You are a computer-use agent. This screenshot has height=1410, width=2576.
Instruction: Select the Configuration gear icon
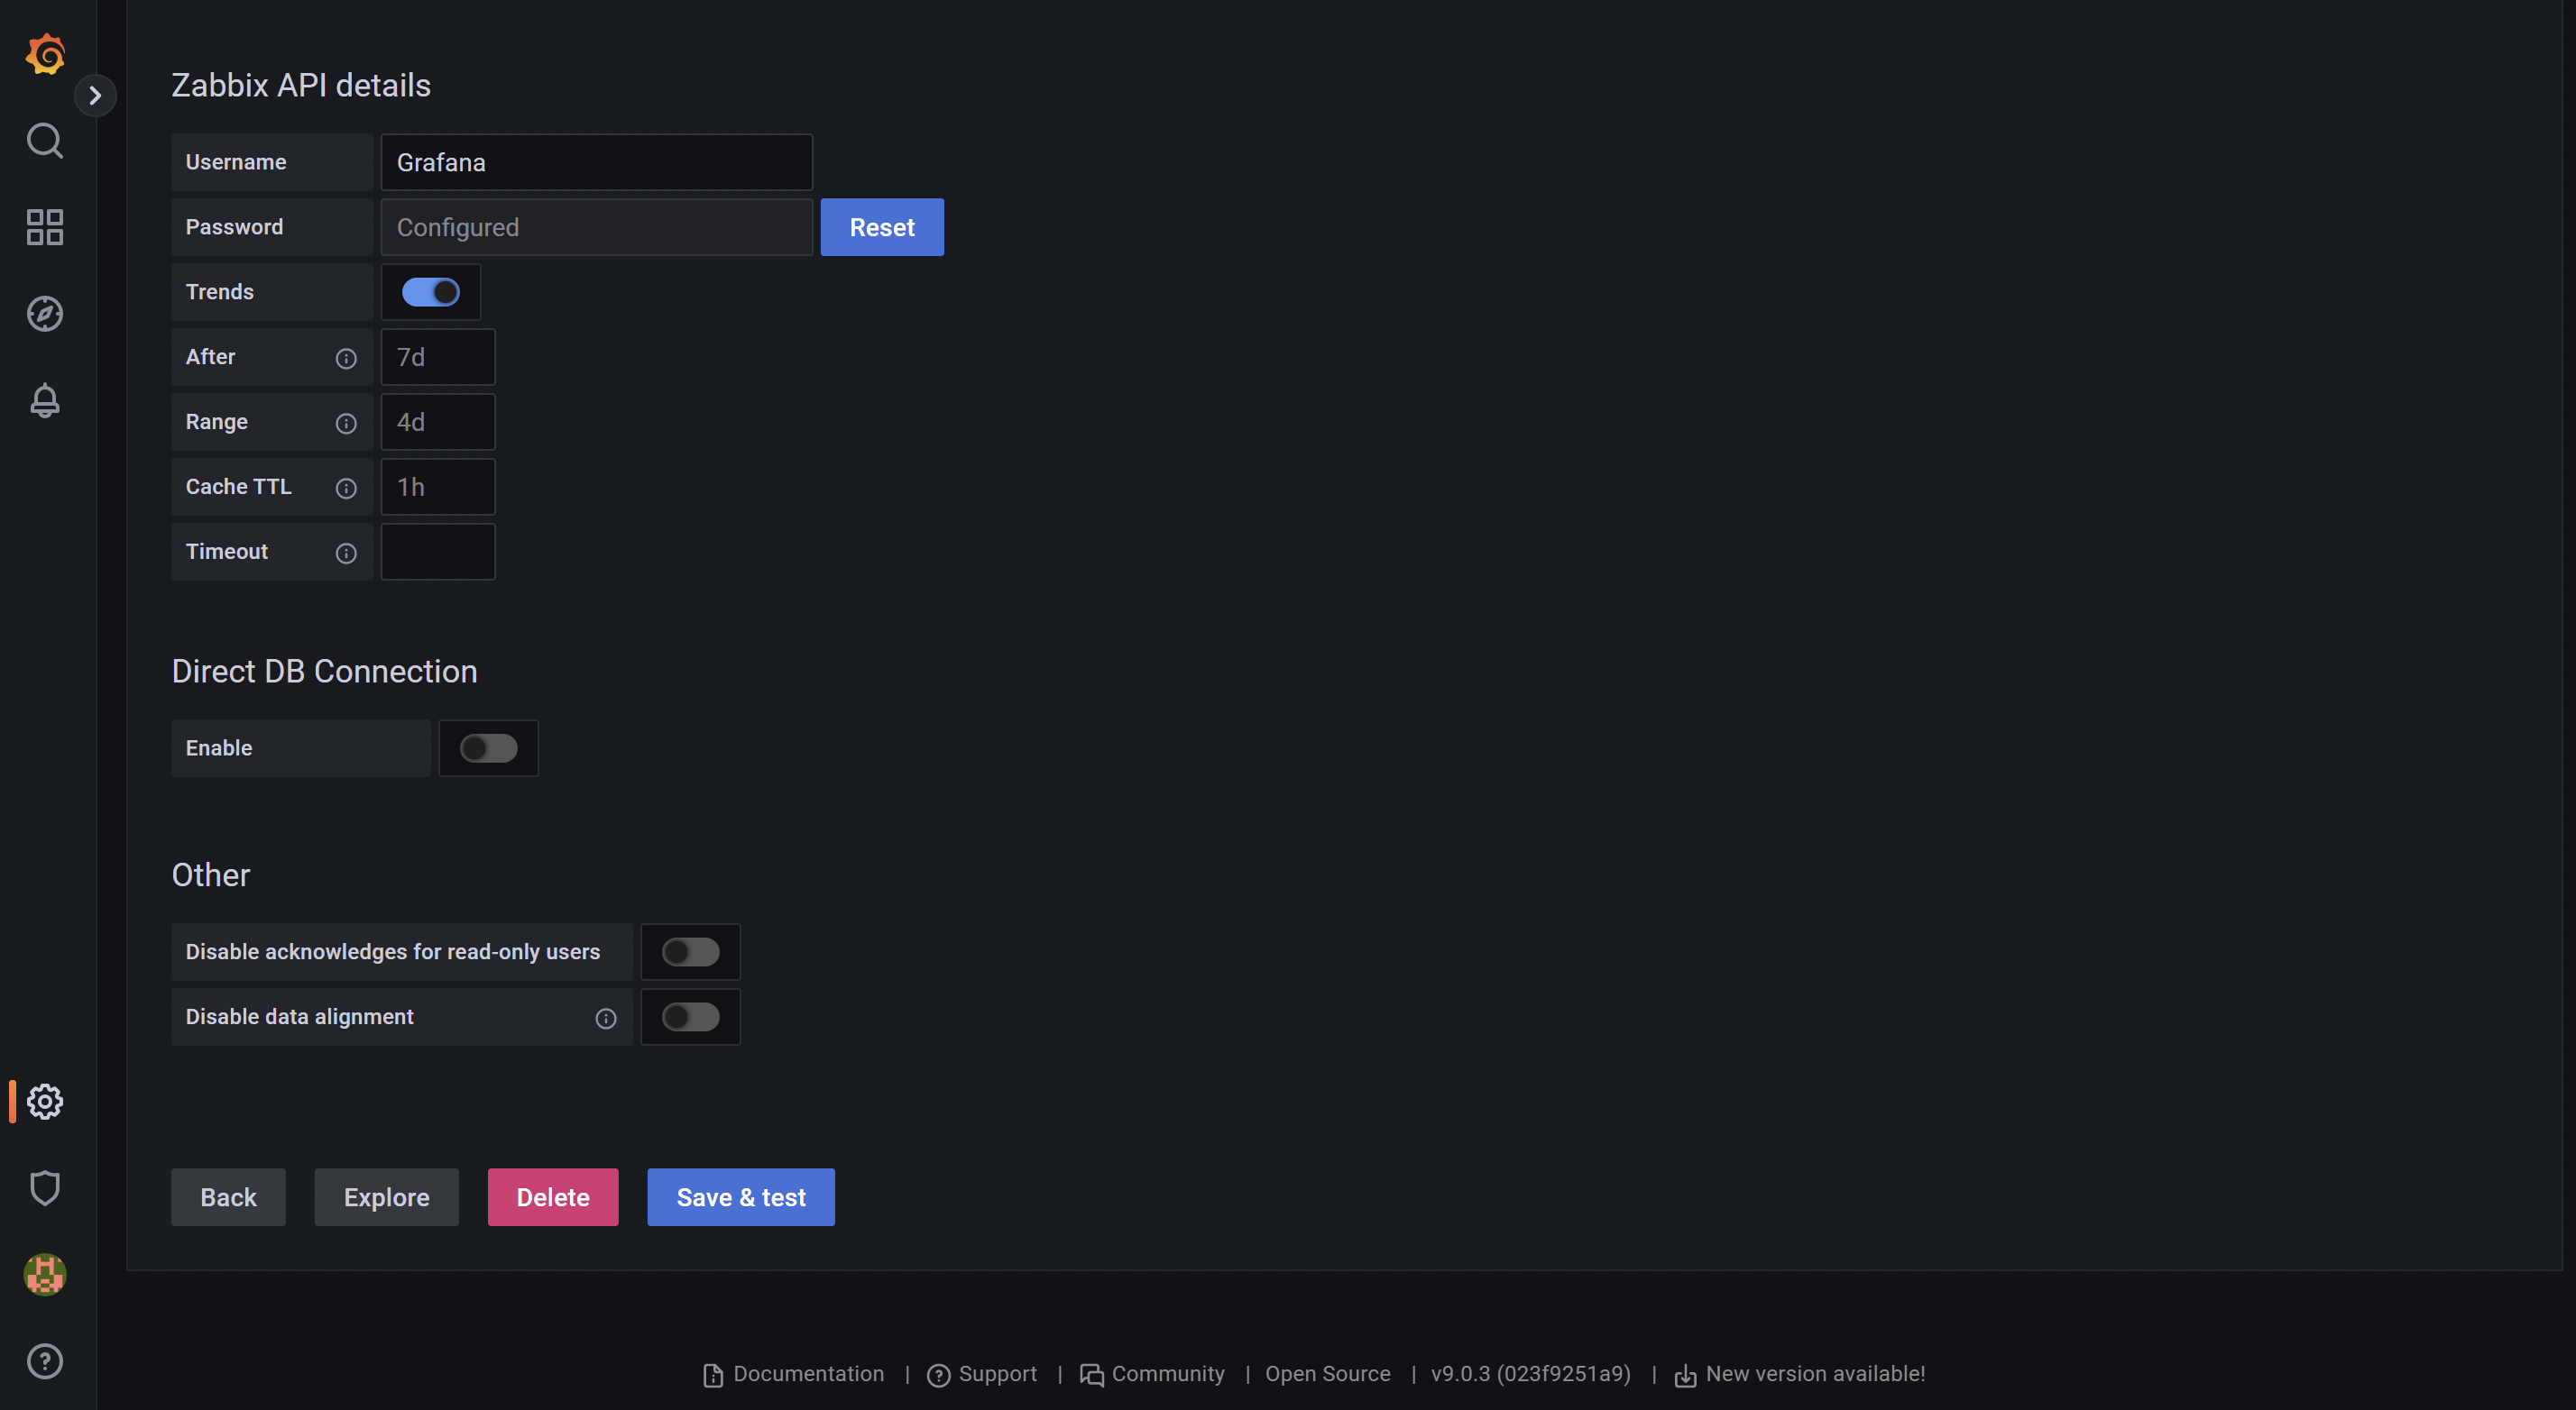pos(45,1101)
